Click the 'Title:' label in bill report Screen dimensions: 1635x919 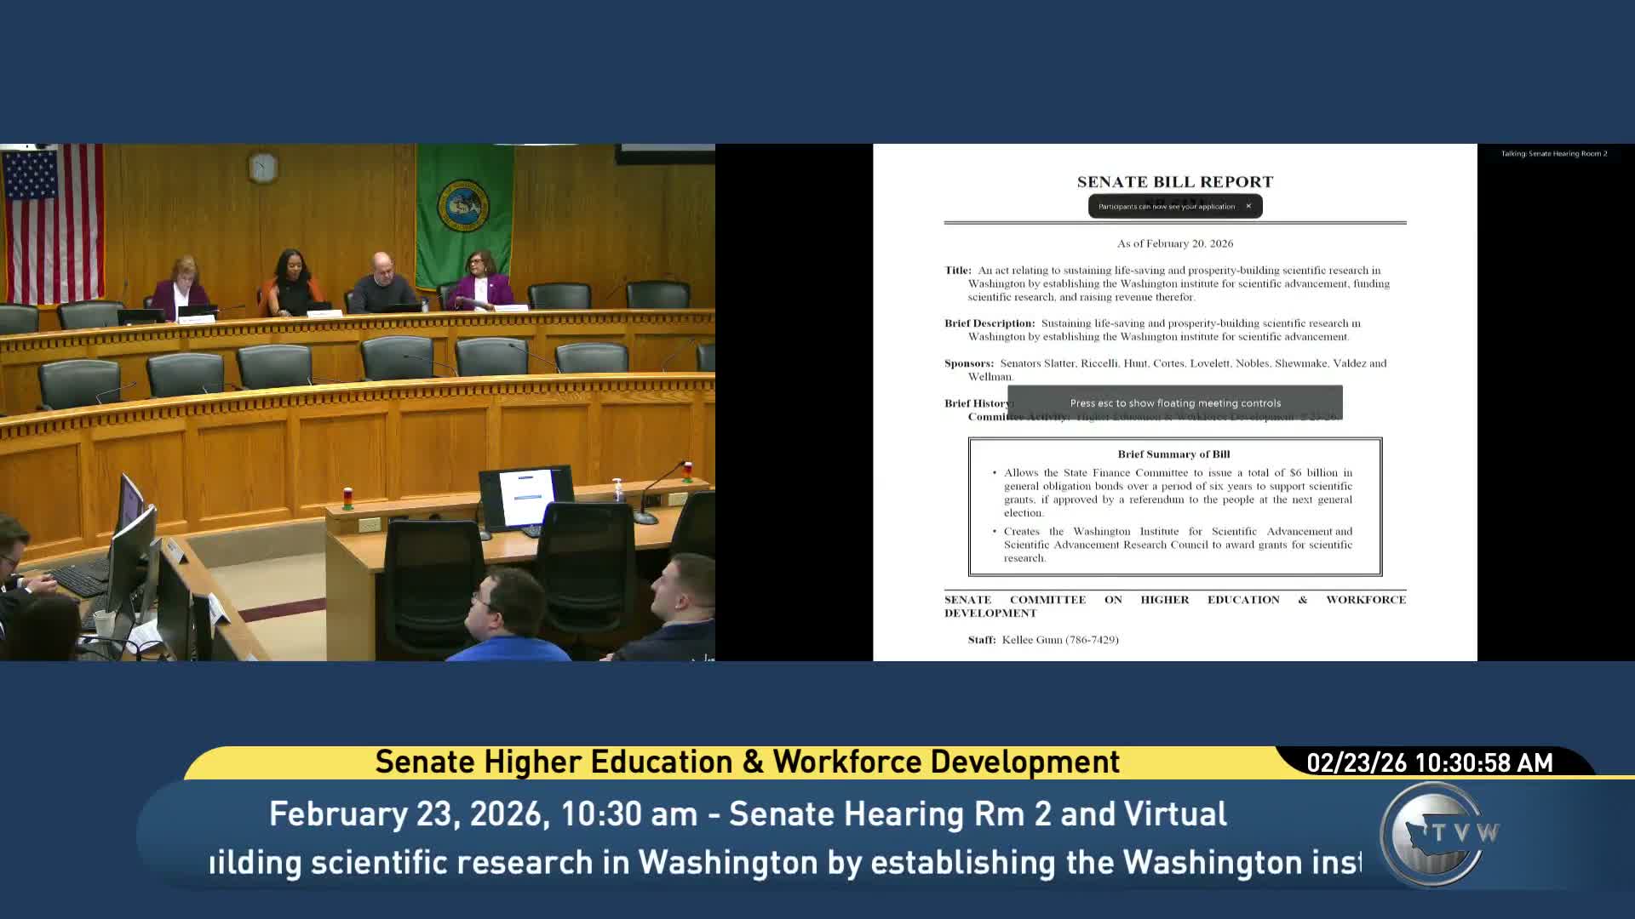coord(957,271)
